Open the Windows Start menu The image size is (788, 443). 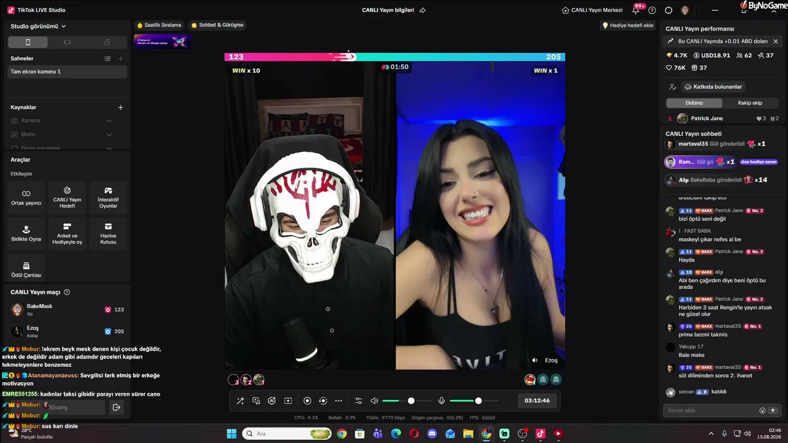click(231, 434)
